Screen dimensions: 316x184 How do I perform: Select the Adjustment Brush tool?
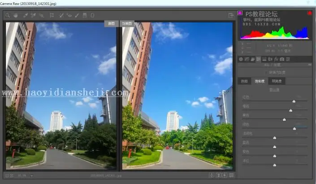[77, 15]
